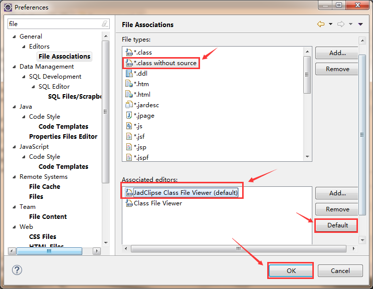The image size is (373, 289).
Task: Click right pane vertical scroll up arrow
Action: 362,41
